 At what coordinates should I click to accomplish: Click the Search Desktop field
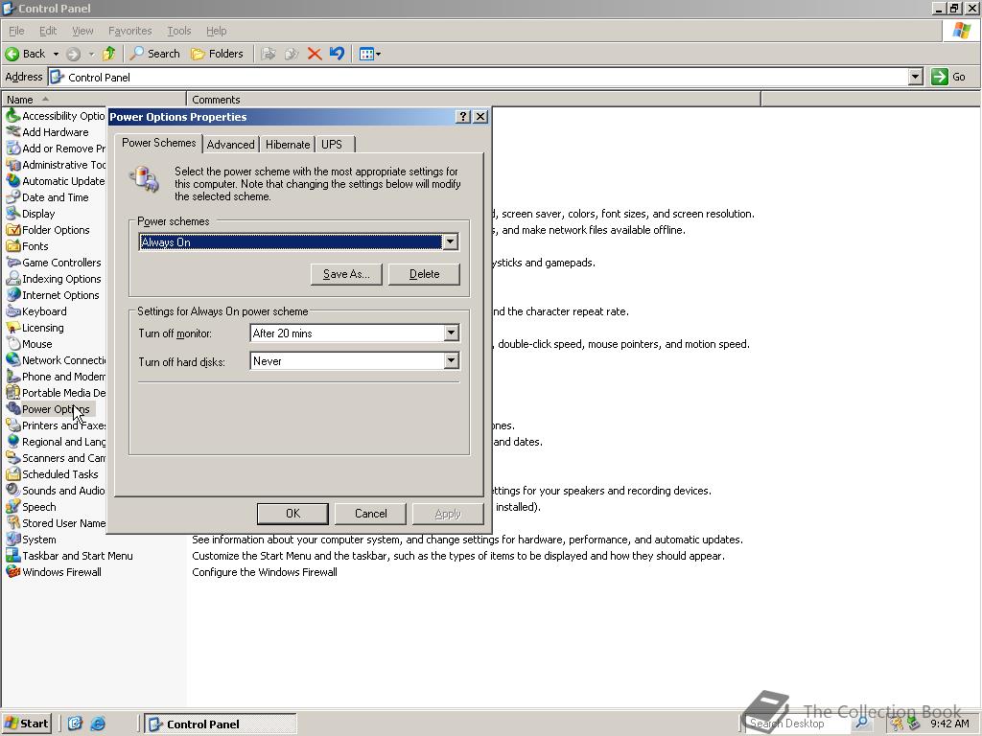799,724
